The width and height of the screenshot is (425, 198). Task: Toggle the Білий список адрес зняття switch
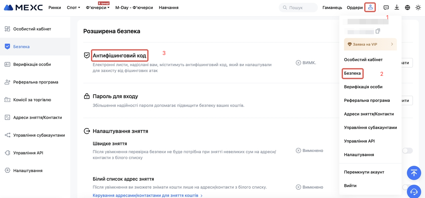pyautogui.click(x=406, y=187)
